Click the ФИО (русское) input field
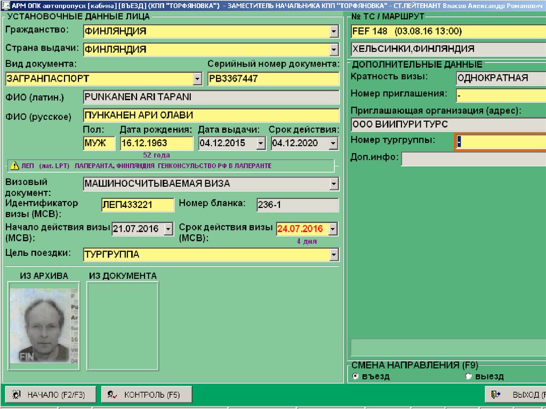 coord(211,115)
